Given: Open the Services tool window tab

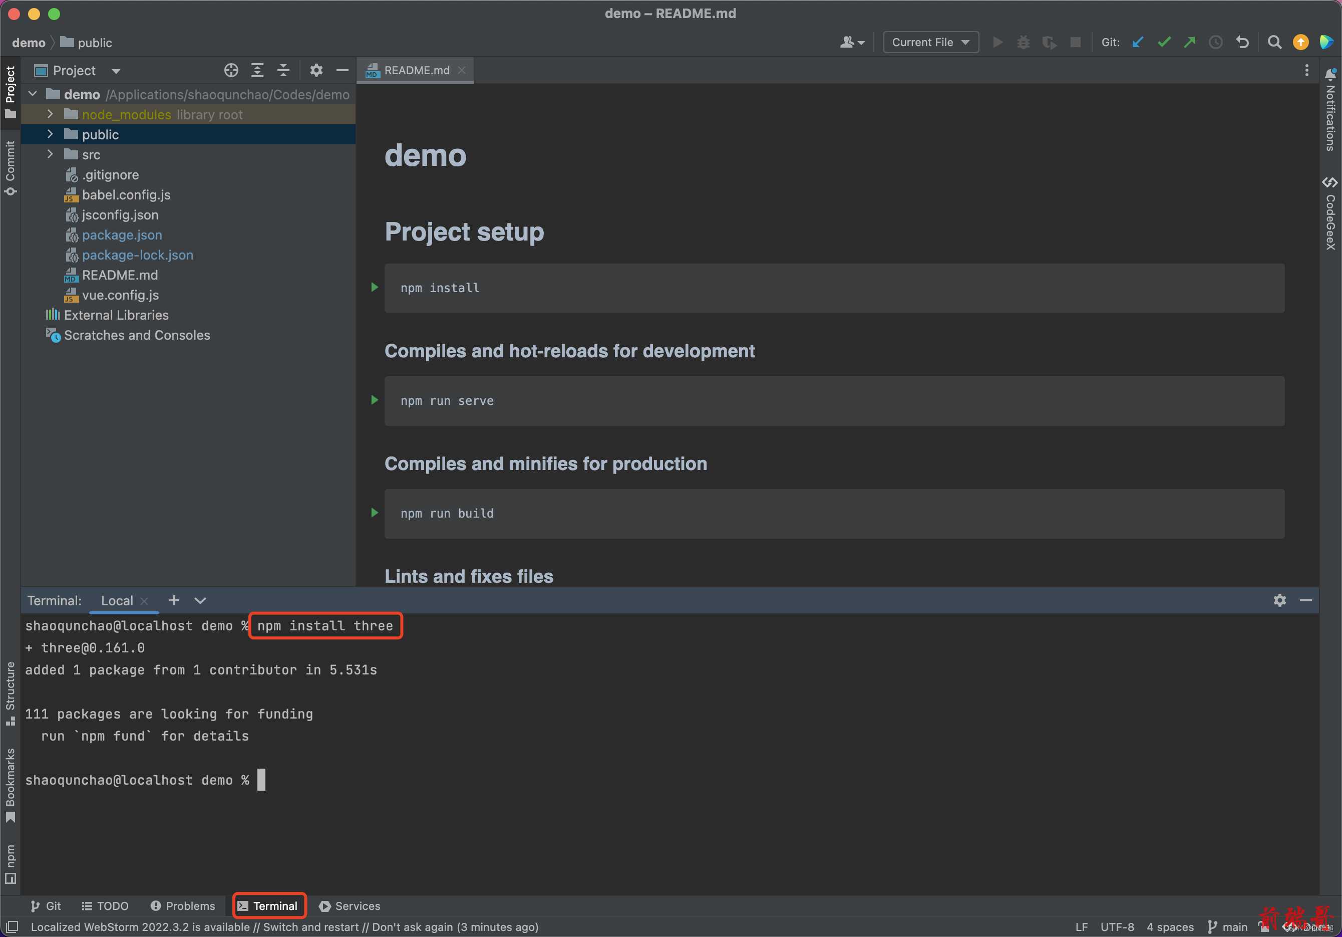Looking at the screenshot, I should (x=350, y=906).
